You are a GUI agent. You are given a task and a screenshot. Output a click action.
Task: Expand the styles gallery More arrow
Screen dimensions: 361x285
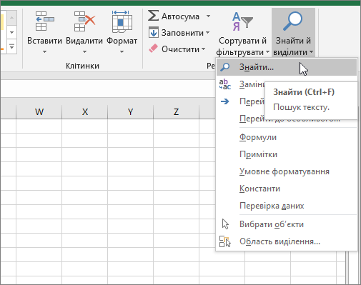[11, 46]
